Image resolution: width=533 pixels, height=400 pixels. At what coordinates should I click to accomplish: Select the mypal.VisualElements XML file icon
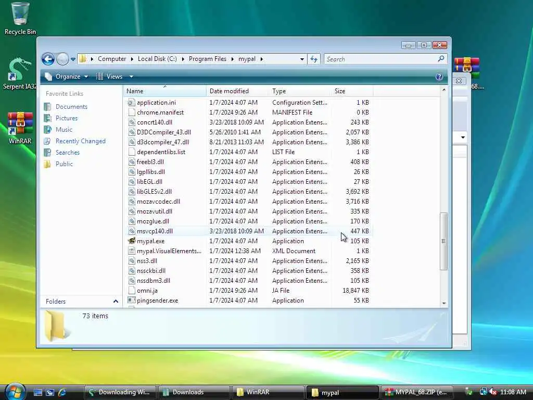(132, 251)
